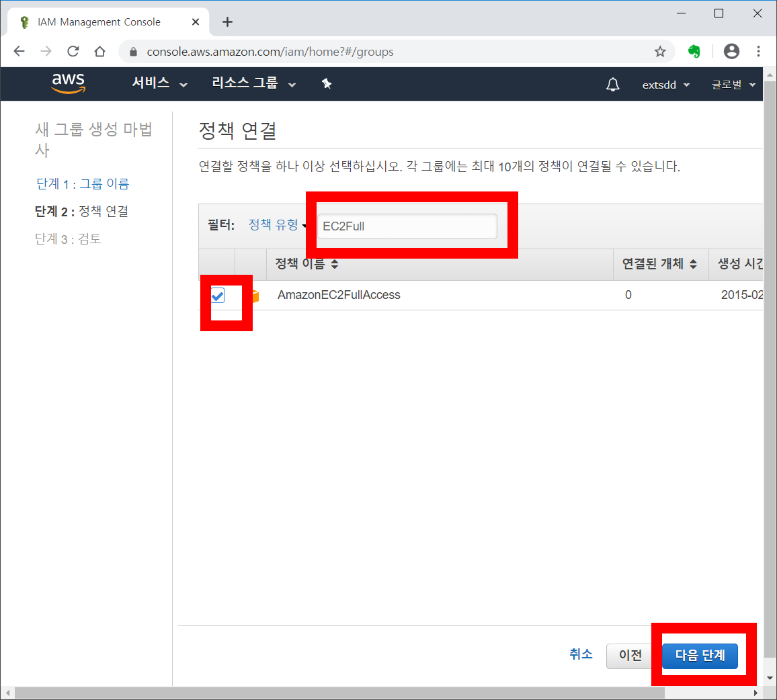
Task: Uncheck the AmazonEC2FullAccess policy checkbox
Action: (218, 295)
